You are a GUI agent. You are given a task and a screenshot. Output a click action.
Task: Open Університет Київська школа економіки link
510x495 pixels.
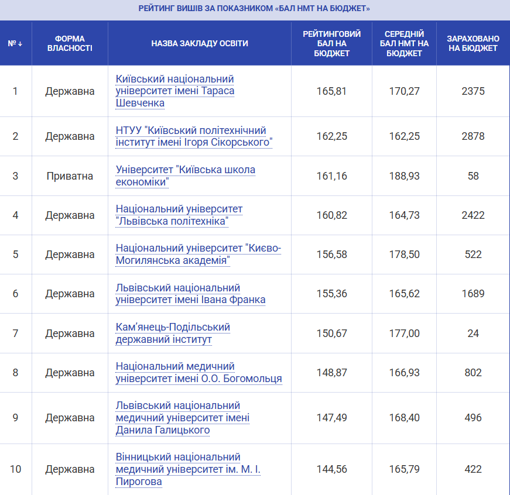[185, 176]
